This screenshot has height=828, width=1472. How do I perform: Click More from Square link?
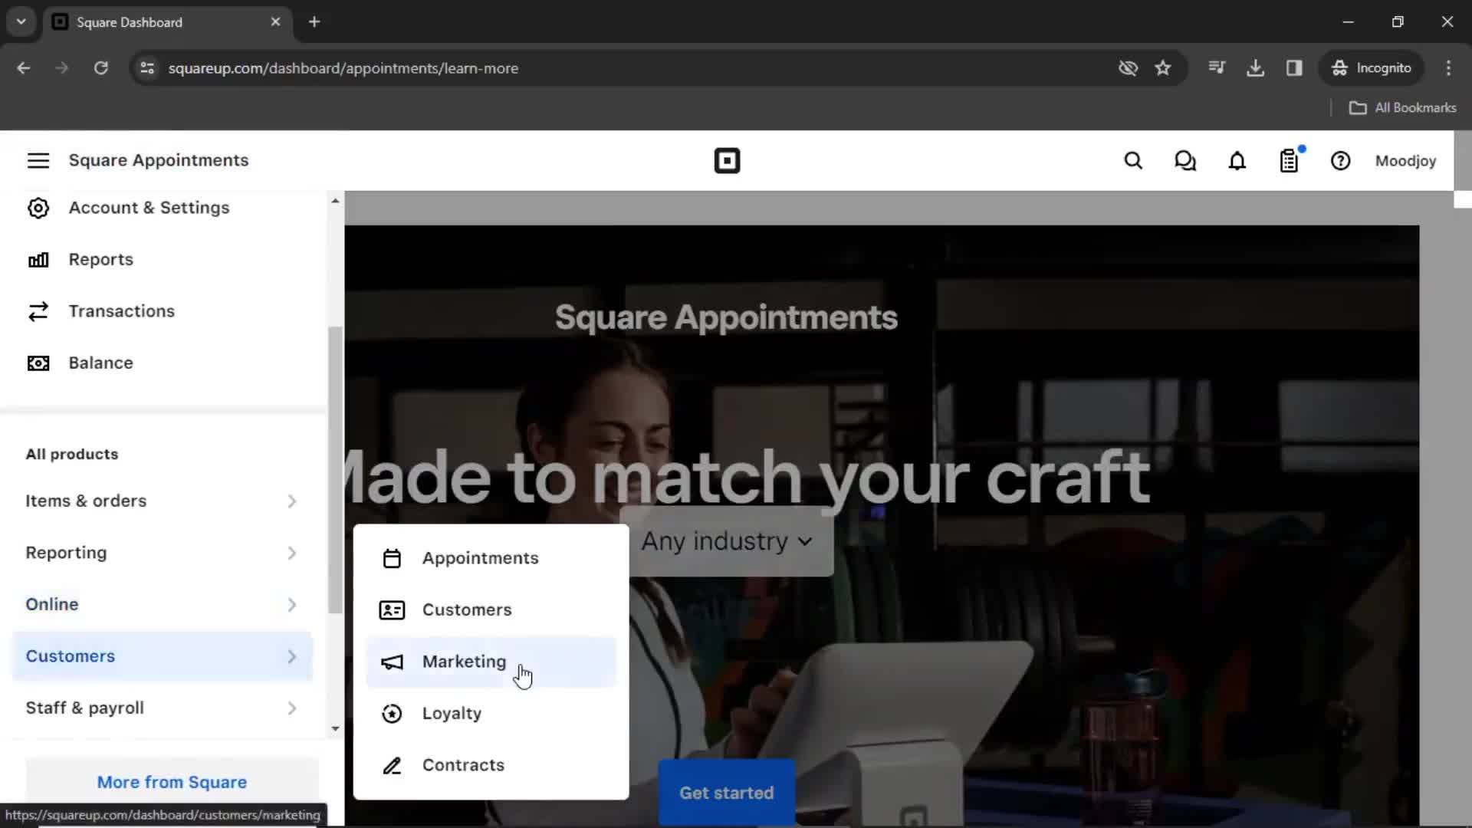172,781
